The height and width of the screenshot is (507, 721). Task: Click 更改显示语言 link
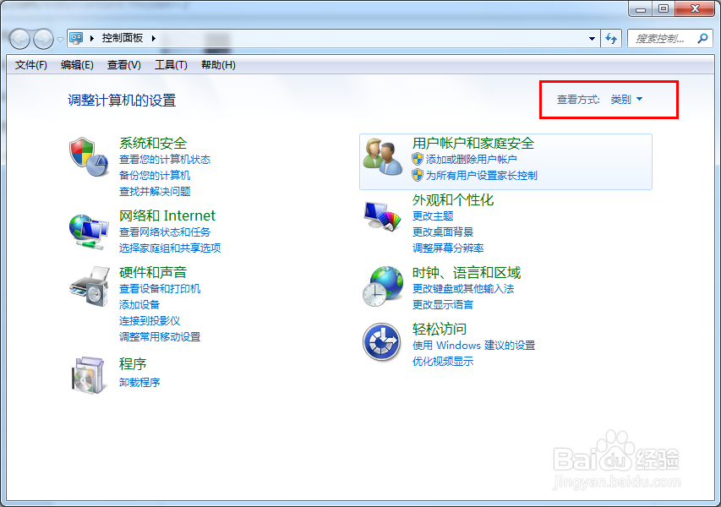click(x=443, y=305)
